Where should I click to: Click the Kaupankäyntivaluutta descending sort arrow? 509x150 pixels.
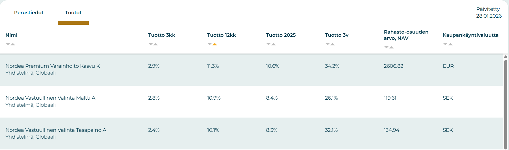pos(445,44)
